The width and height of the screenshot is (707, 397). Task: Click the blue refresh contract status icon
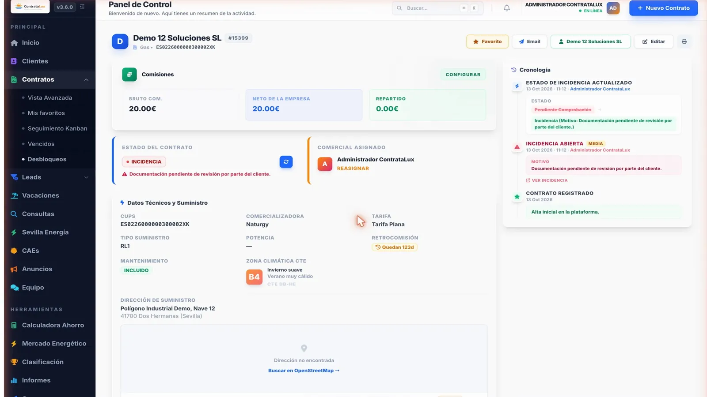(286, 162)
